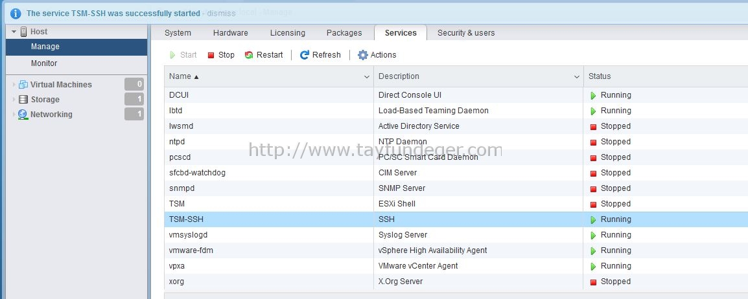Screen dimensions: 748x299
Task: Open Manage under Host
Action: [76, 47]
